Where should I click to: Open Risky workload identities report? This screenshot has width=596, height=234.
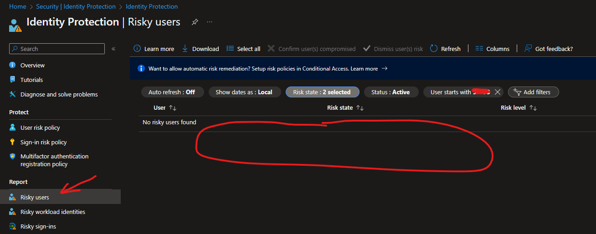pos(53,212)
